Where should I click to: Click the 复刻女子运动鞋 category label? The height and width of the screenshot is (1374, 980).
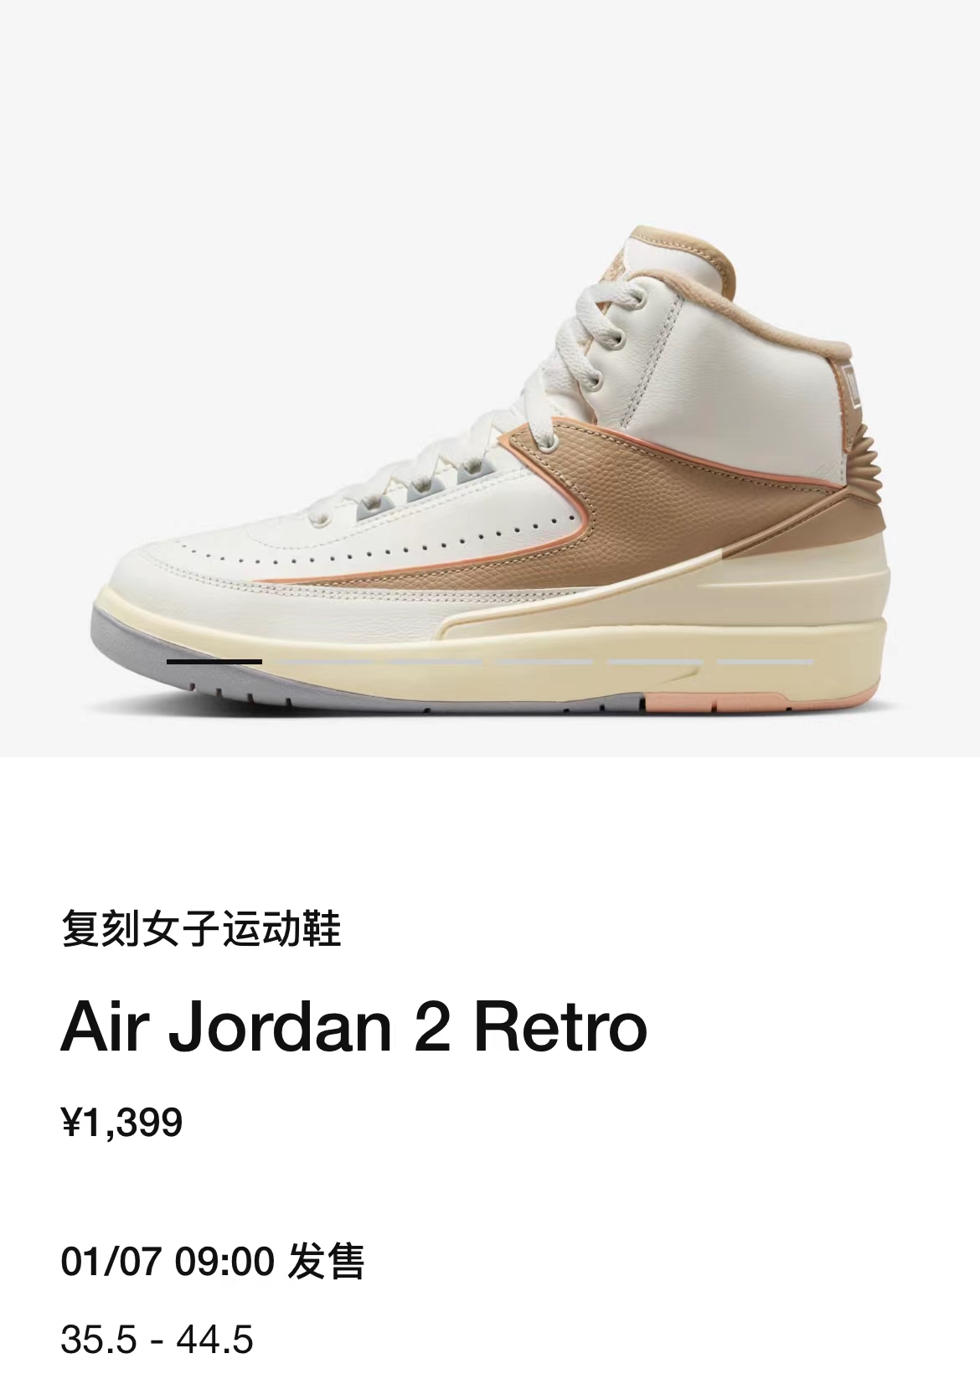pyautogui.click(x=201, y=930)
